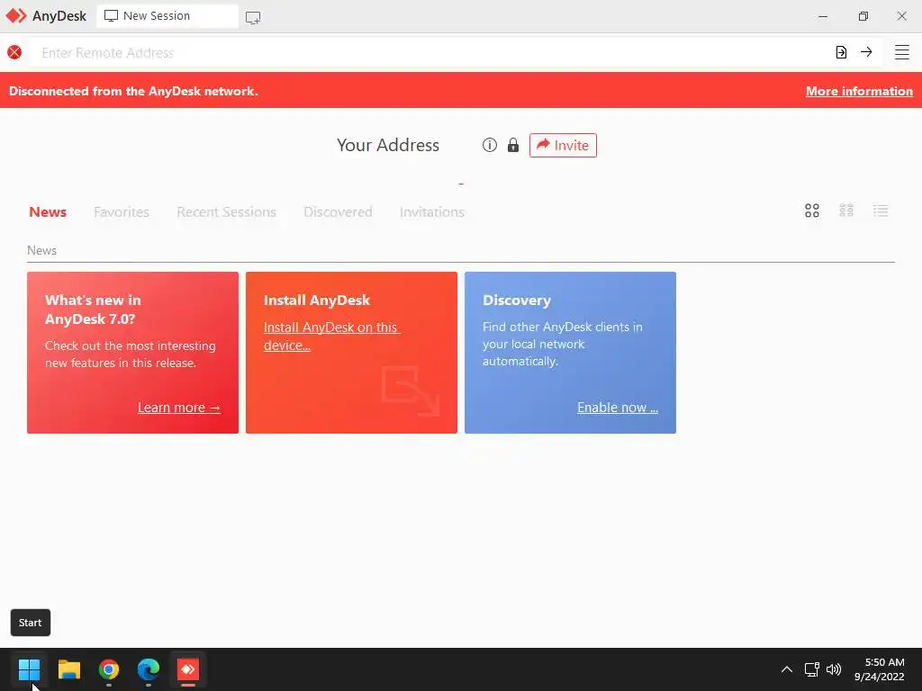Click the connect arrow icon
Viewport: 922px width, 691px height.
[x=866, y=51]
